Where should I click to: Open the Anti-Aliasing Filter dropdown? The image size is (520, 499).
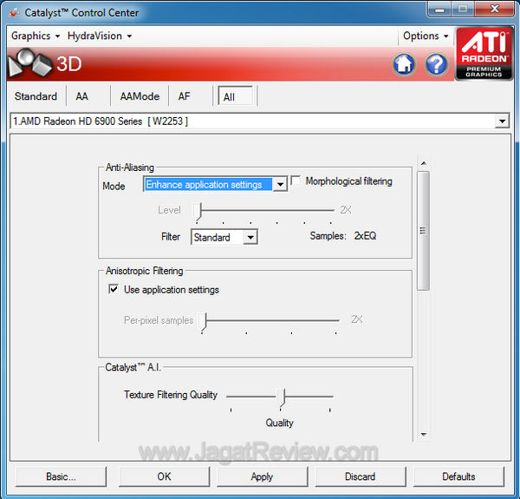[250, 237]
